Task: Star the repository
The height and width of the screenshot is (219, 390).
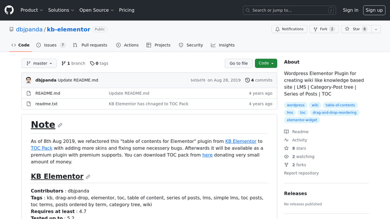Action: pos(356,29)
